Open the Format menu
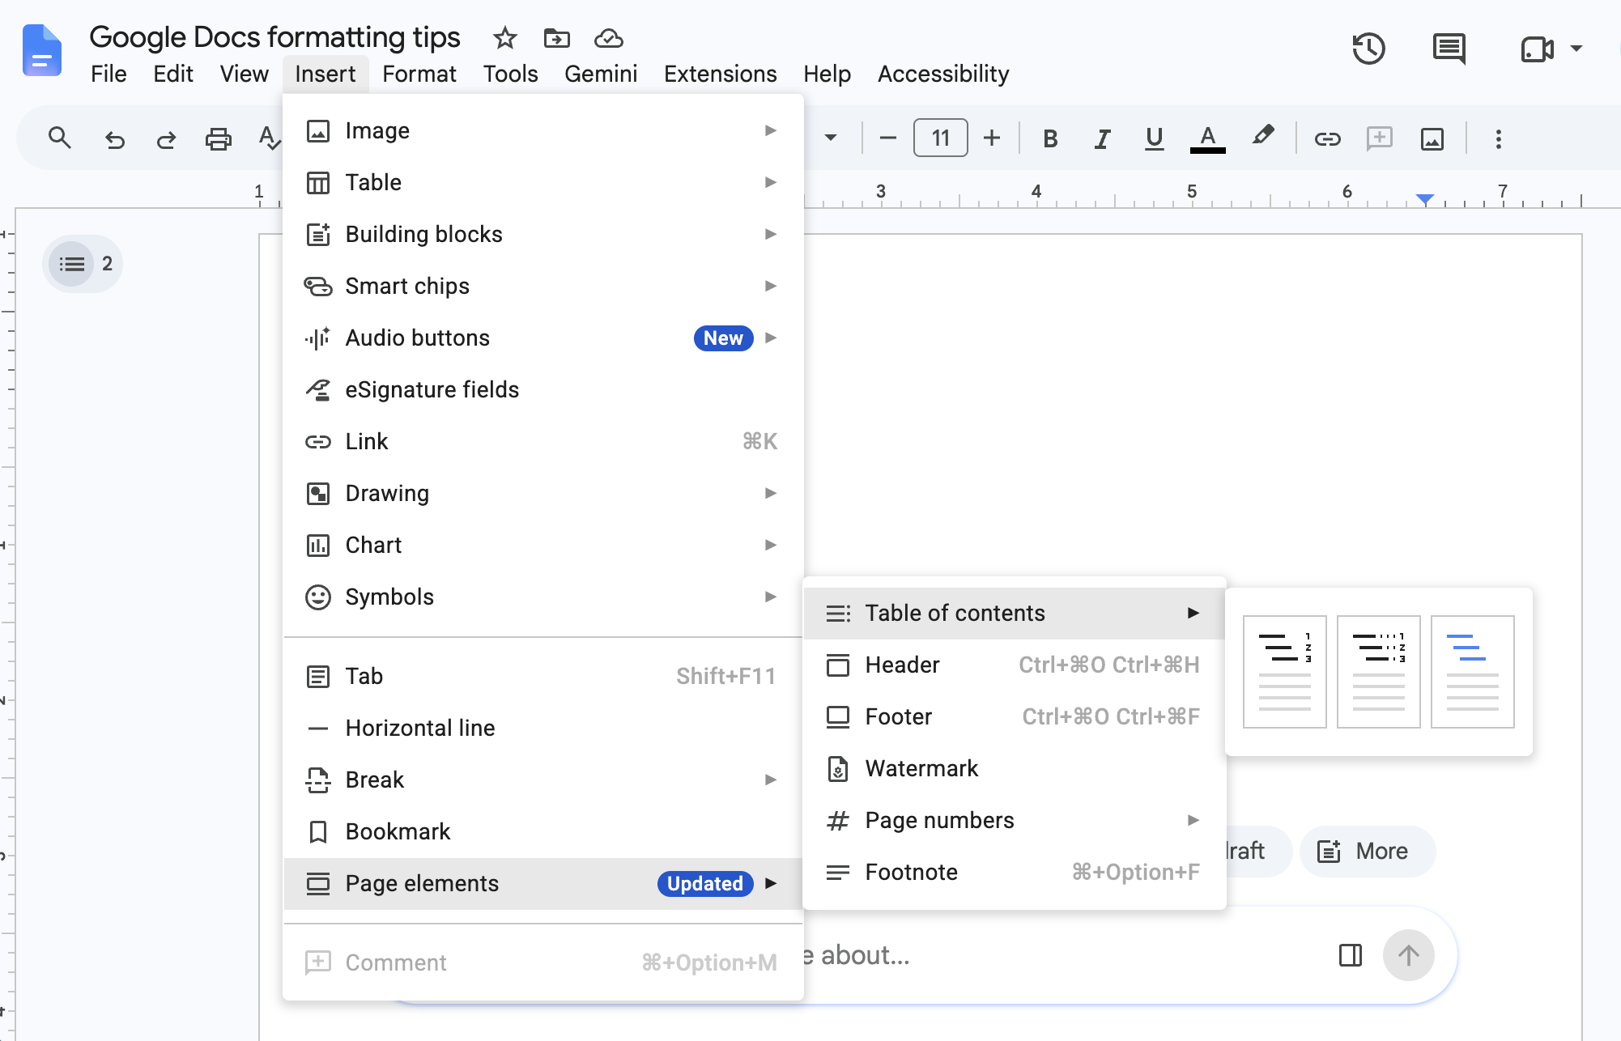The height and width of the screenshot is (1041, 1621). [x=419, y=74]
